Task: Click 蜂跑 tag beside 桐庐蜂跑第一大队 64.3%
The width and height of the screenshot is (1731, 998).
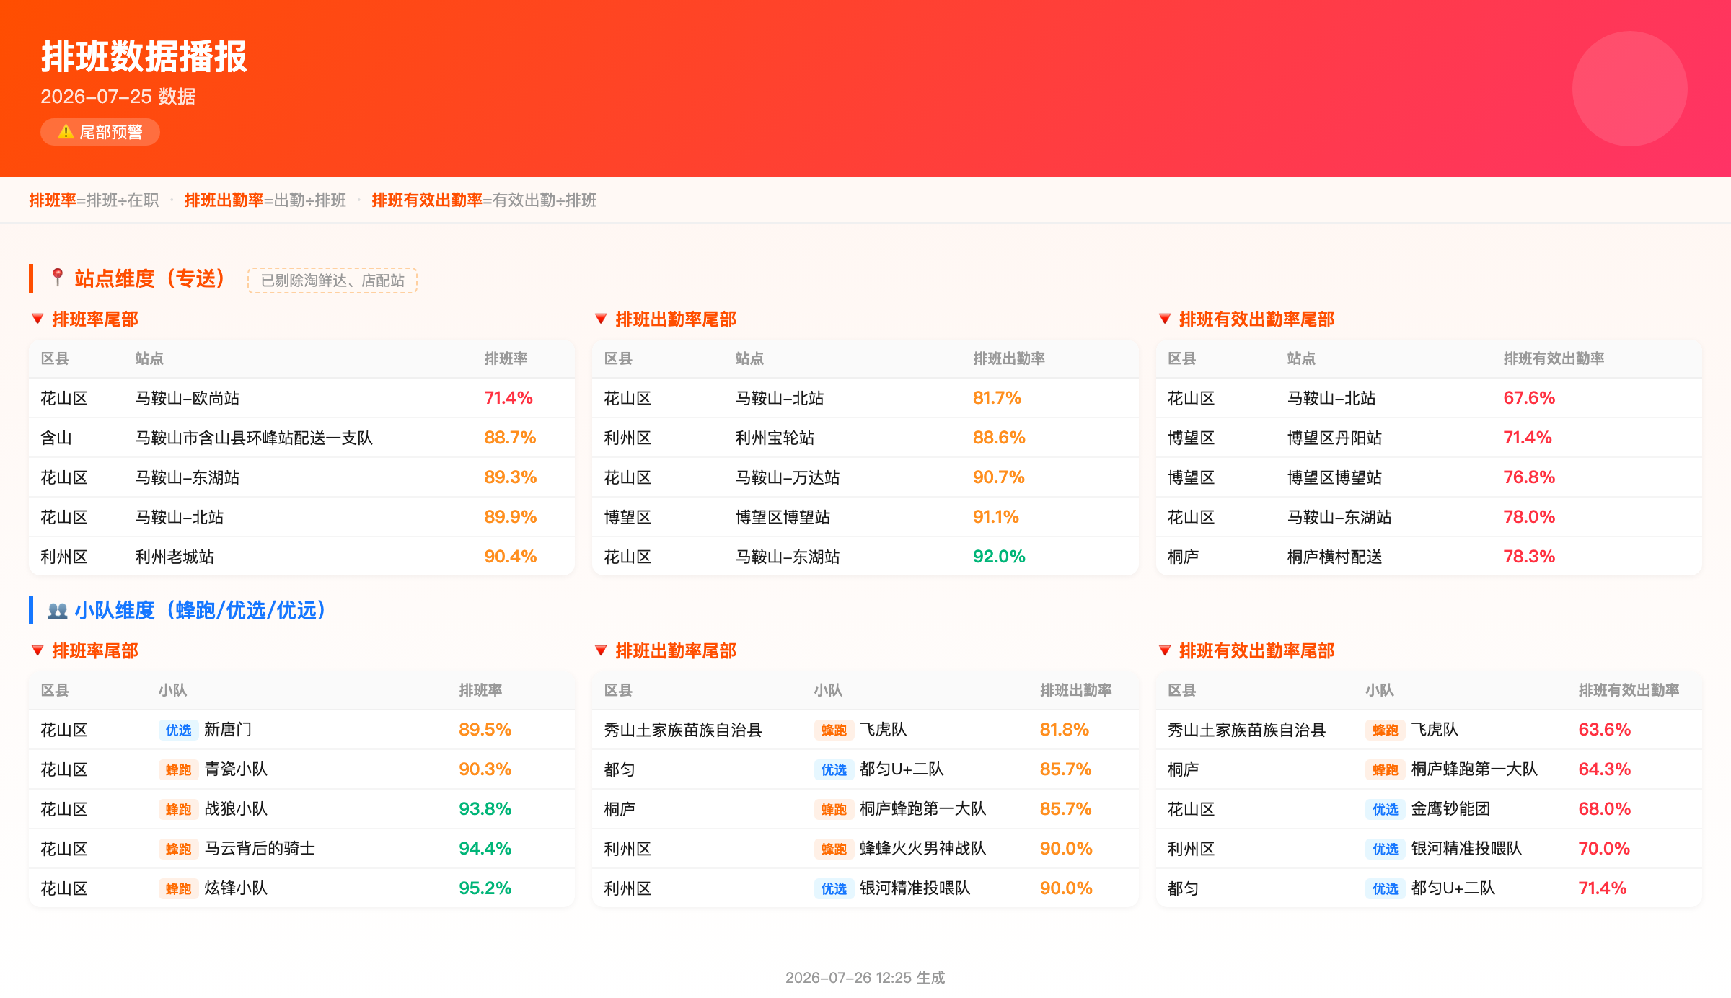Action: (x=1385, y=769)
